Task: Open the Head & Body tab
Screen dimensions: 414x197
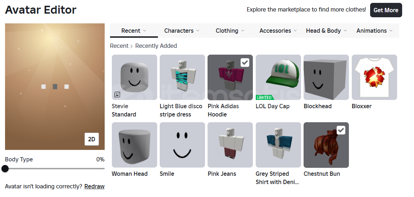Action: click(x=326, y=31)
